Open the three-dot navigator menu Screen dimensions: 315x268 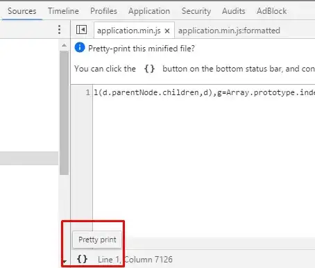pyautogui.click(x=59, y=30)
